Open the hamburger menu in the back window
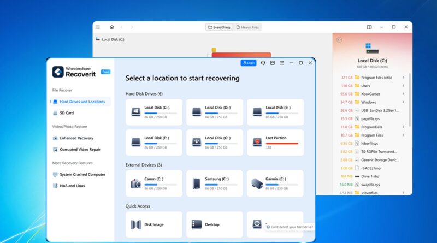The image size is (437, 243). (98, 27)
